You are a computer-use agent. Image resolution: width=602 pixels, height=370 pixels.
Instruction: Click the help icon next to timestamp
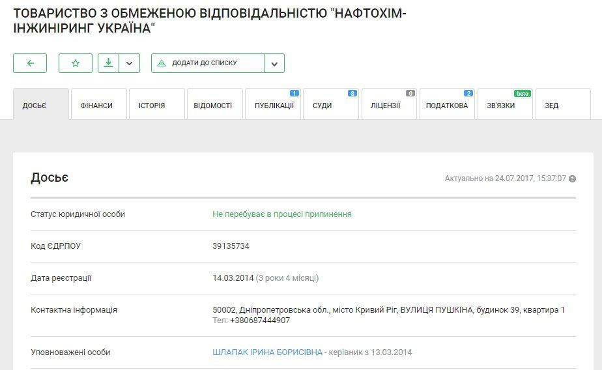click(x=572, y=179)
